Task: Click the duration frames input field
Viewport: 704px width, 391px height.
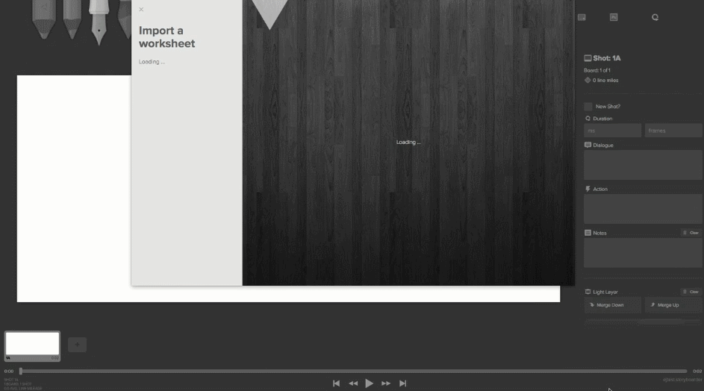Action: [673, 131]
